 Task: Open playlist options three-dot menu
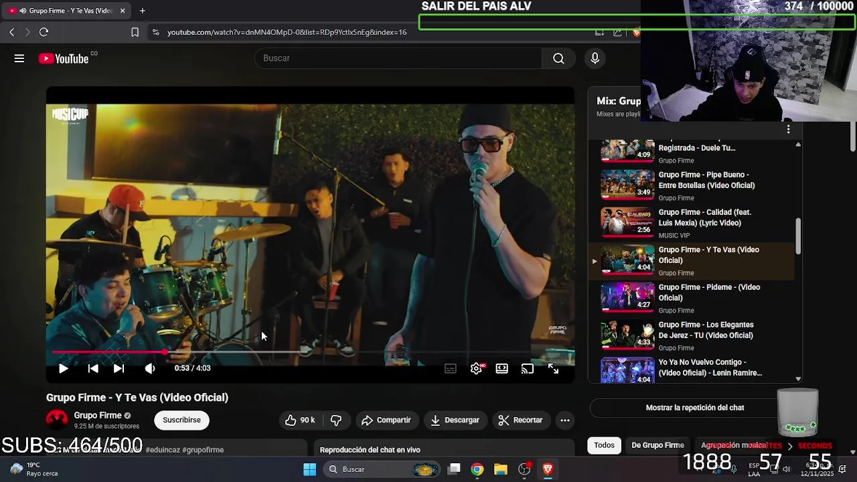click(x=788, y=129)
